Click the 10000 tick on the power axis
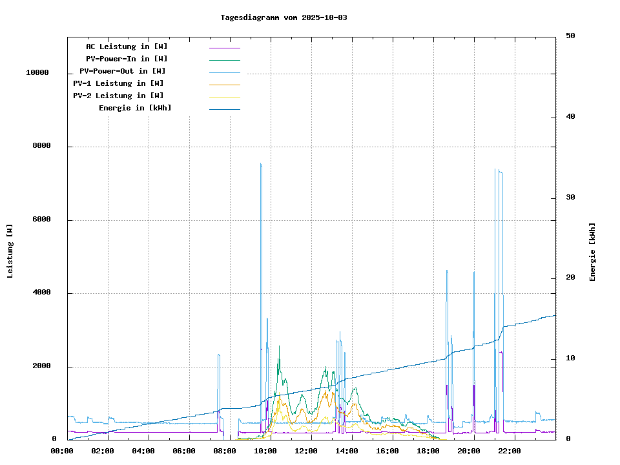Screen dimensions: 620x465 coord(37,73)
